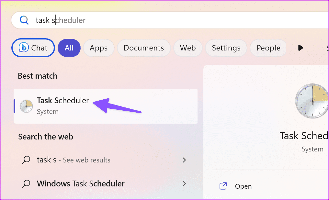Switch to the People filter tab

point(268,48)
